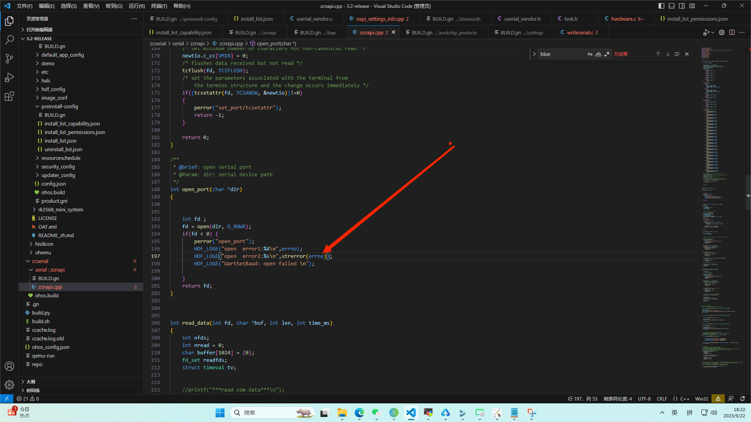Show hidden system tray icons
The height and width of the screenshot is (422, 751).
point(662,413)
